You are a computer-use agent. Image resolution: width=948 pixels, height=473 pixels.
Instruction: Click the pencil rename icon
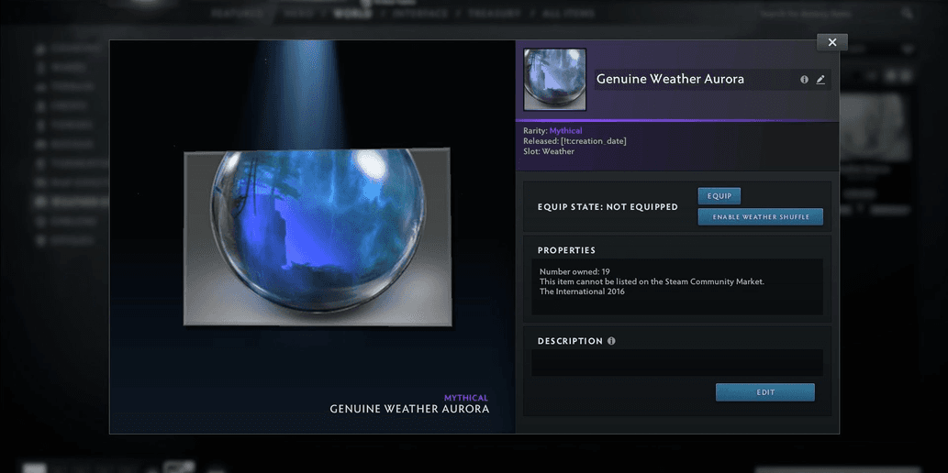point(820,79)
